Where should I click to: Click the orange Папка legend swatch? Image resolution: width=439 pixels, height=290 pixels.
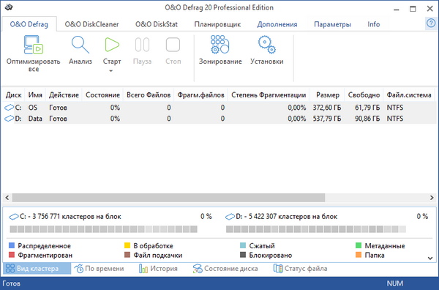click(359, 255)
